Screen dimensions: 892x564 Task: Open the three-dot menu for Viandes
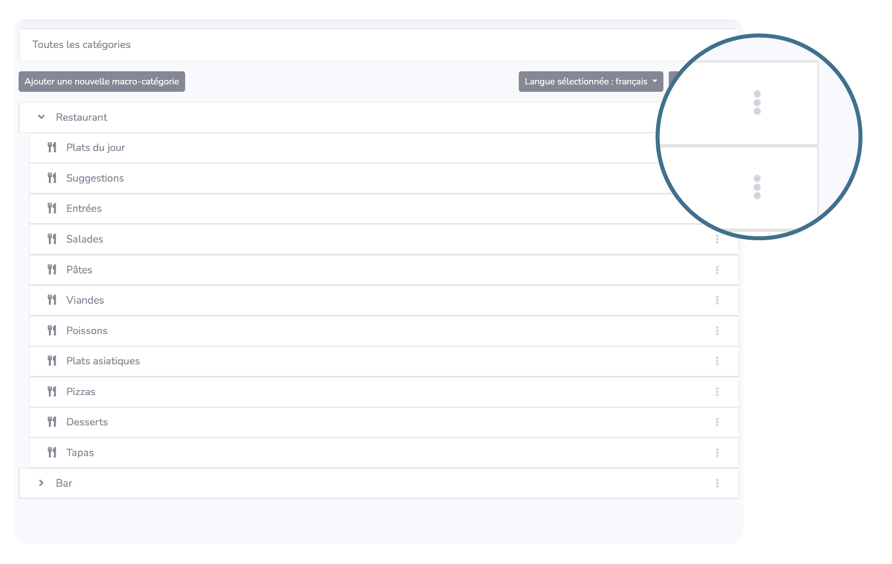click(x=717, y=300)
